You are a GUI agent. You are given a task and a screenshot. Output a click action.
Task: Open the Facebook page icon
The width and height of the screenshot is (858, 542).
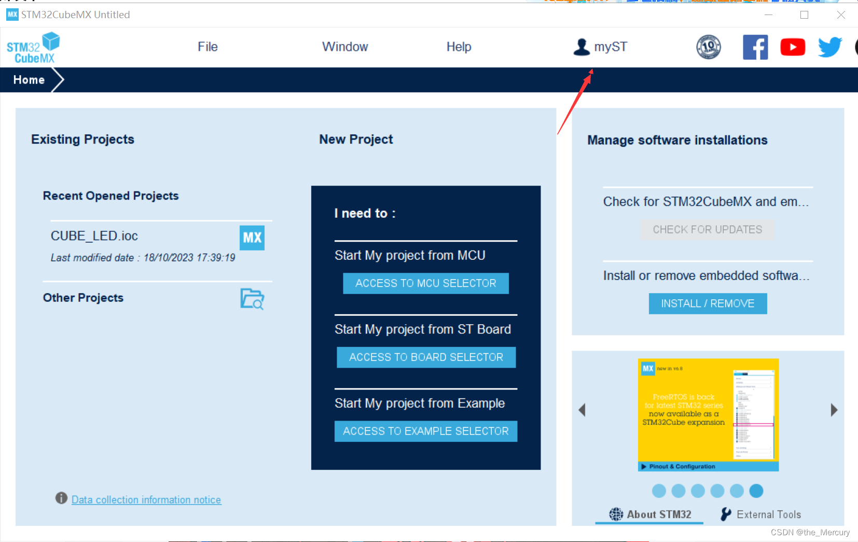pos(755,47)
